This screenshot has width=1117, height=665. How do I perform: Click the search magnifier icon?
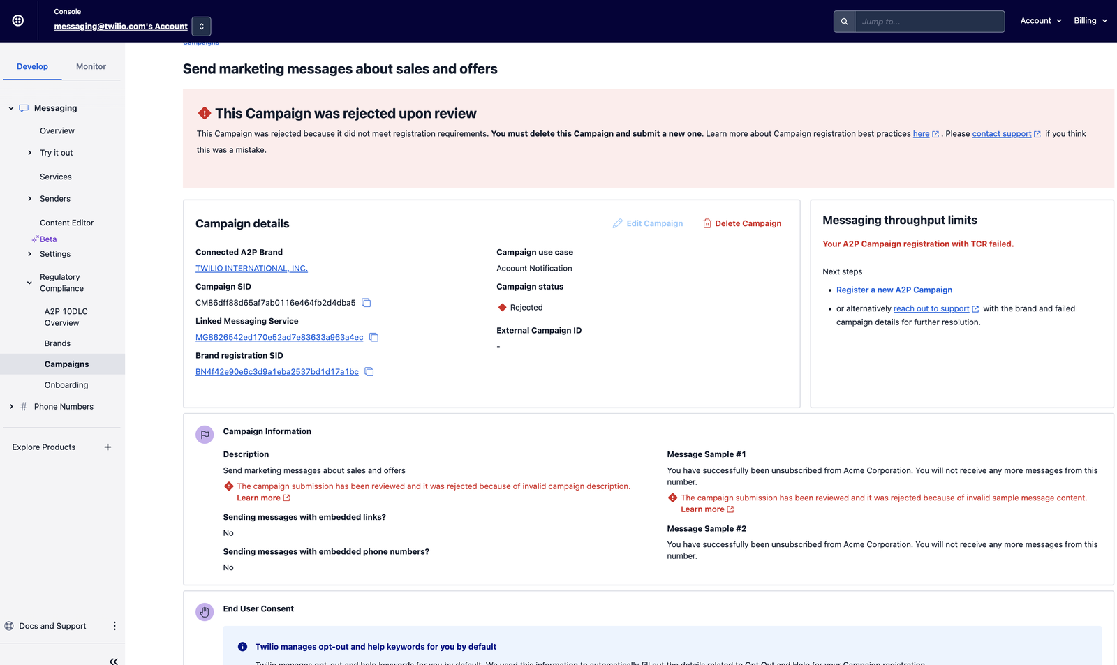click(844, 21)
